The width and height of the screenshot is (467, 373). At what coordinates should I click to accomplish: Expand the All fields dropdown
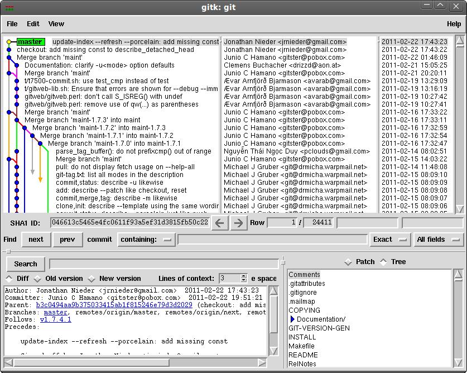point(438,240)
